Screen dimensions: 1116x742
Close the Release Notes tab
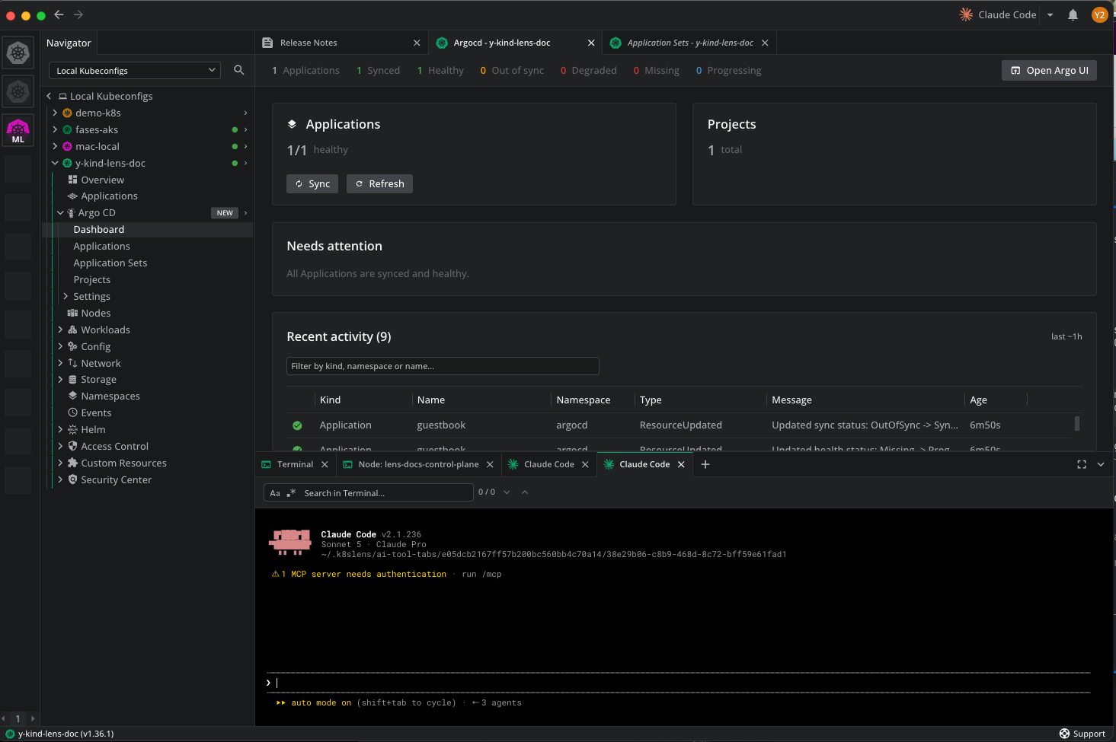click(x=417, y=43)
